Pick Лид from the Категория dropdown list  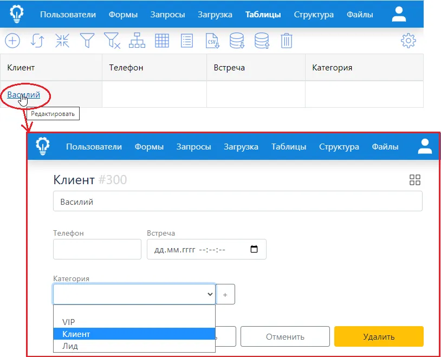pyautogui.click(x=134, y=346)
